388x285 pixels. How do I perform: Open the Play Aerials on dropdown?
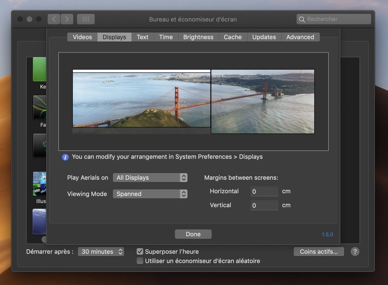click(150, 178)
